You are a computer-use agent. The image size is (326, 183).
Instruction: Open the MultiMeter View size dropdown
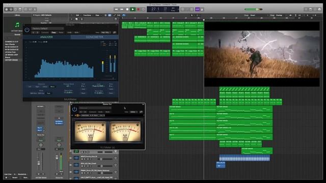[106, 33]
